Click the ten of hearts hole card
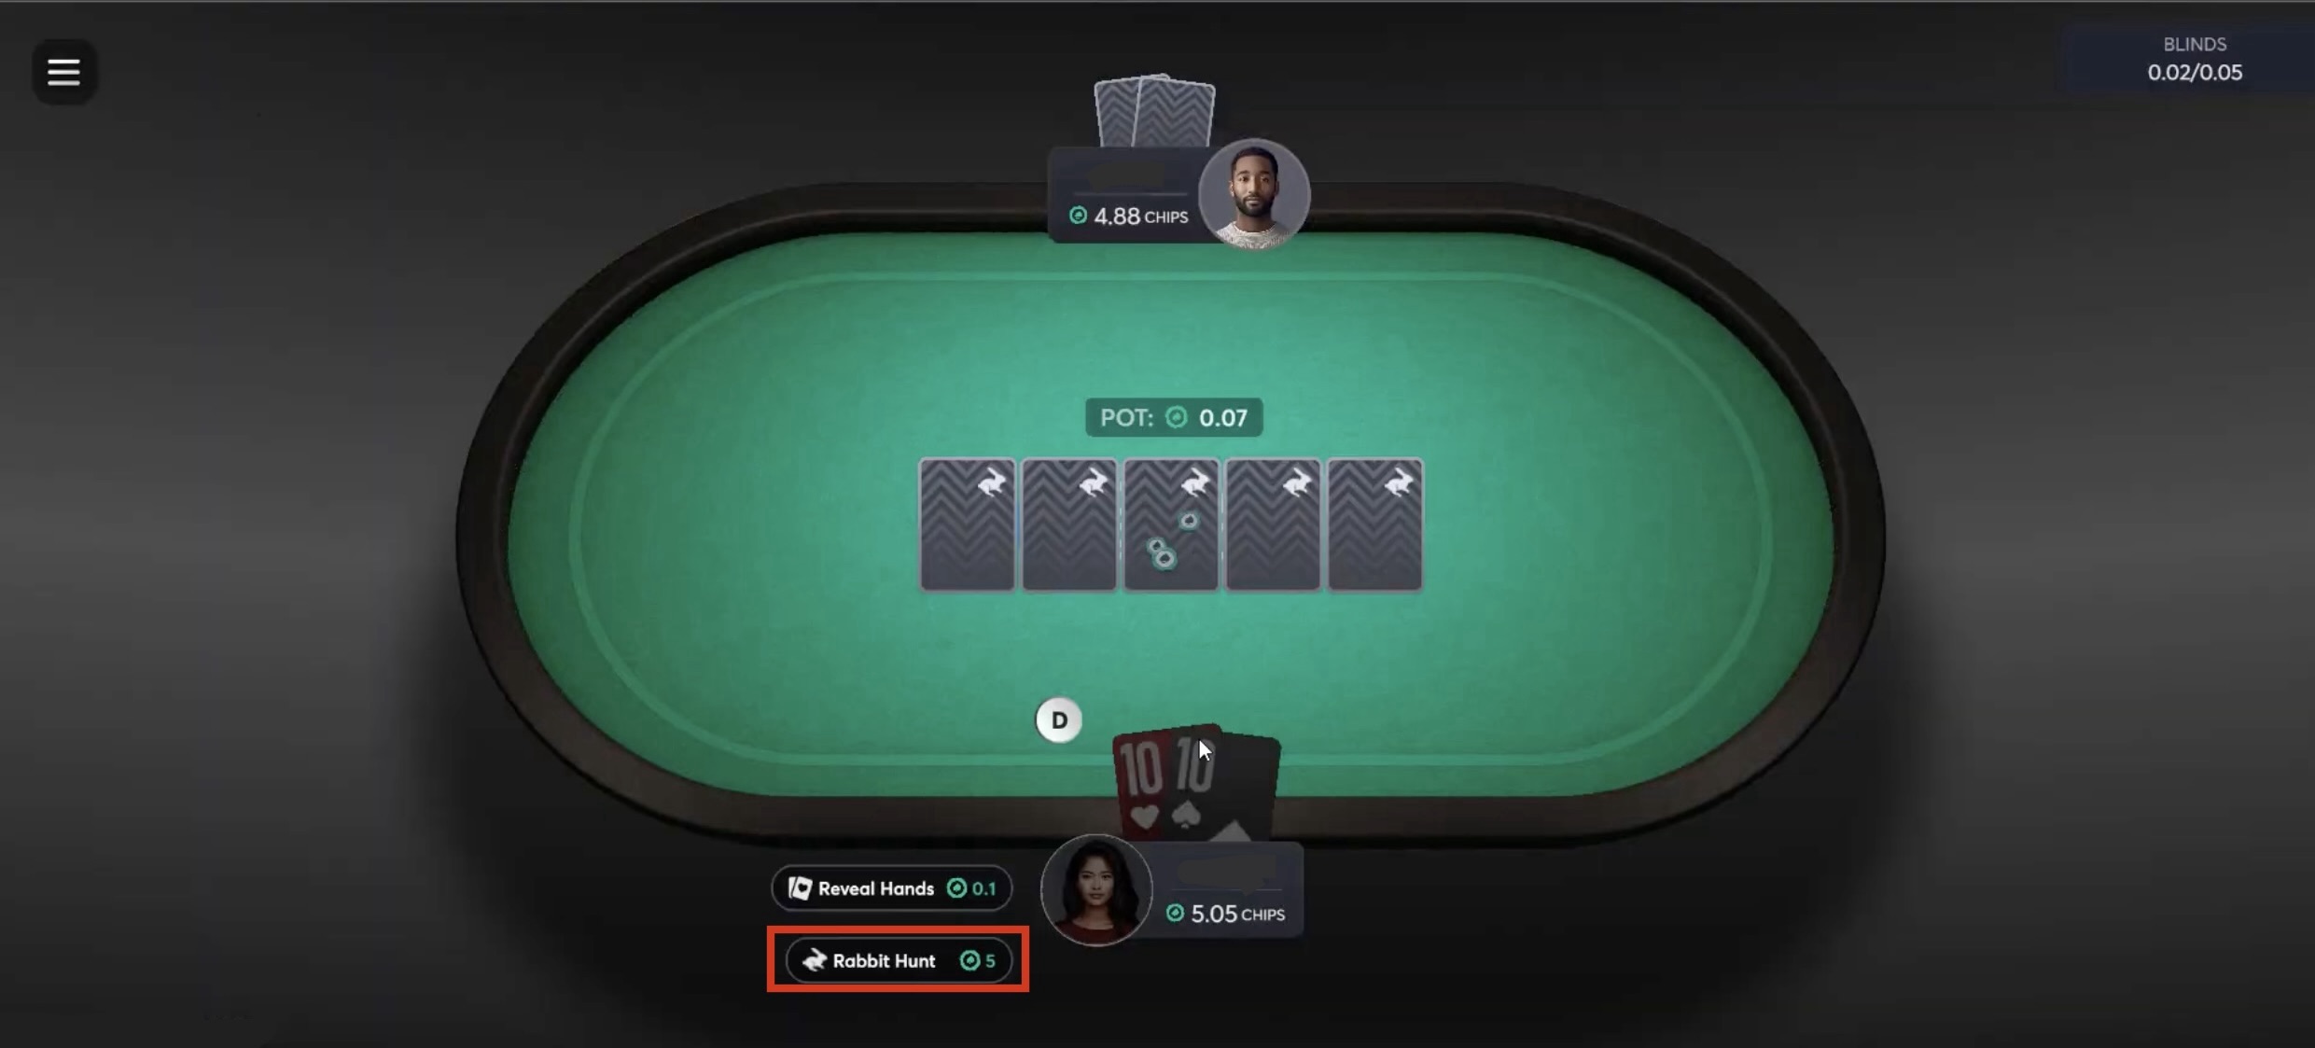The height and width of the screenshot is (1048, 2315). [x=1140, y=782]
